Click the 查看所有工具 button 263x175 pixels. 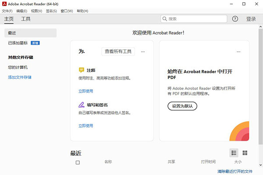click(118, 52)
